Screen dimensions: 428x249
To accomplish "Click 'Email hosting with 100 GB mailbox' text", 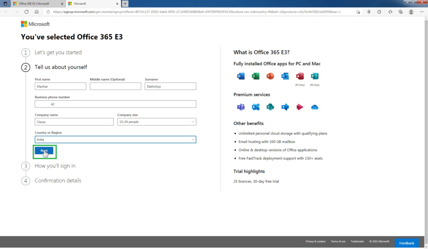I will [267, 142].
